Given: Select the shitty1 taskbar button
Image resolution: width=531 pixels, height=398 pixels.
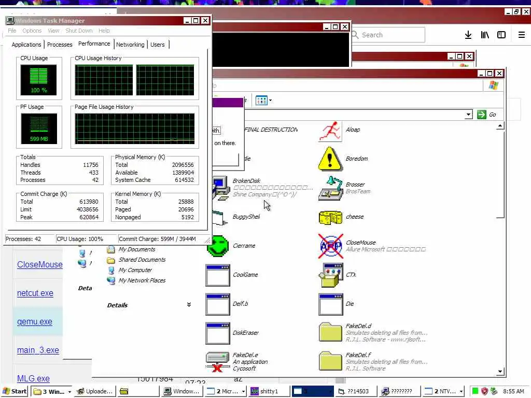Looking at the screenshot, I should pyautogui.click(x=269, y=392).
